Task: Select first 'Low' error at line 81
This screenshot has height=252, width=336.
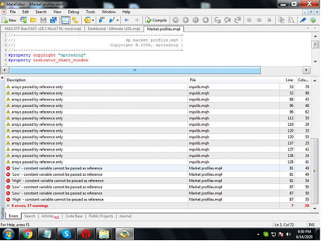Action: (x=158, y=168)
